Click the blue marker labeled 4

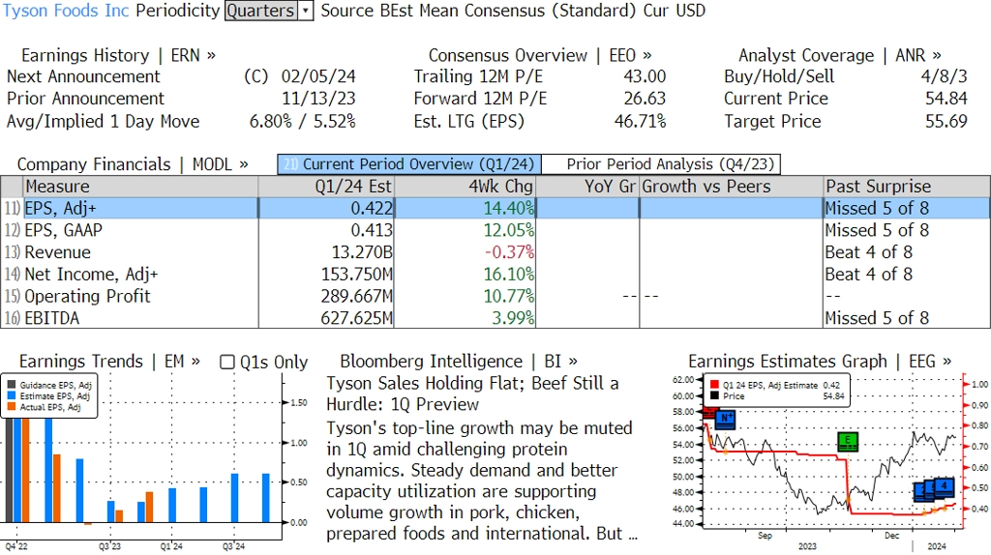click(945, 485)
